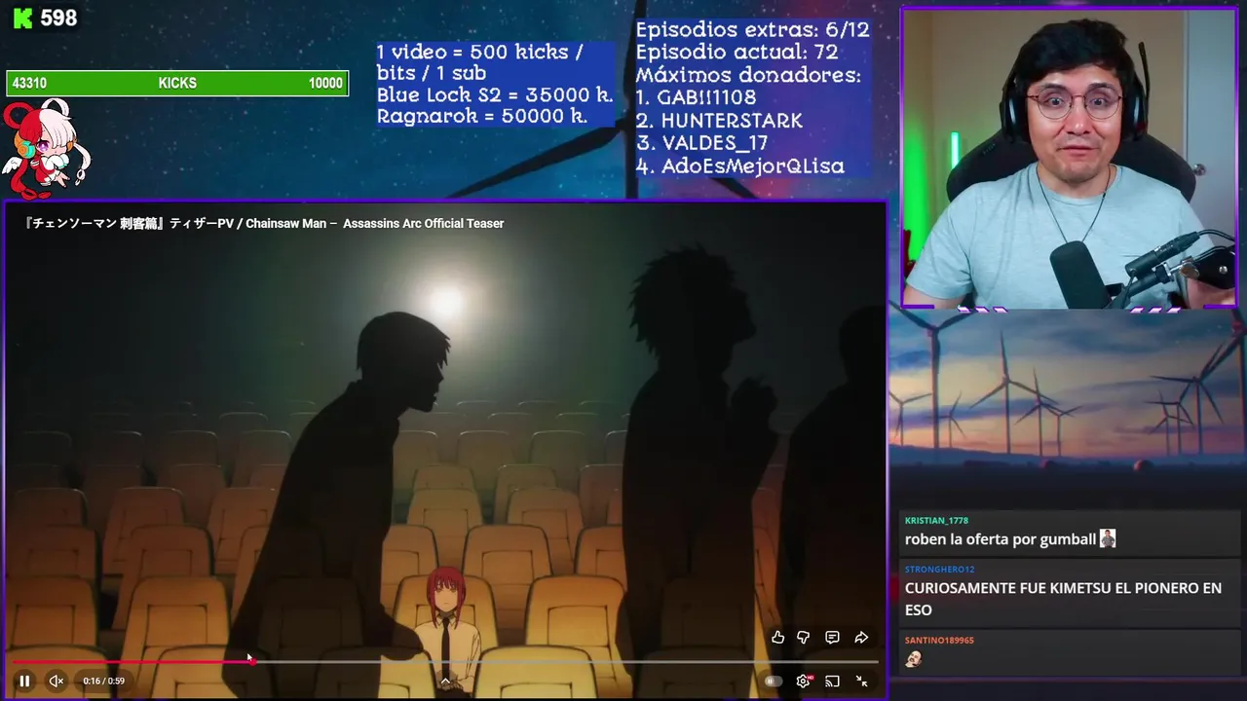Image resolution: width=1247 pixels, height=701 pixels.
Task: Click the AdoEsMejorQLisa donor name
Action: [752, 166]
